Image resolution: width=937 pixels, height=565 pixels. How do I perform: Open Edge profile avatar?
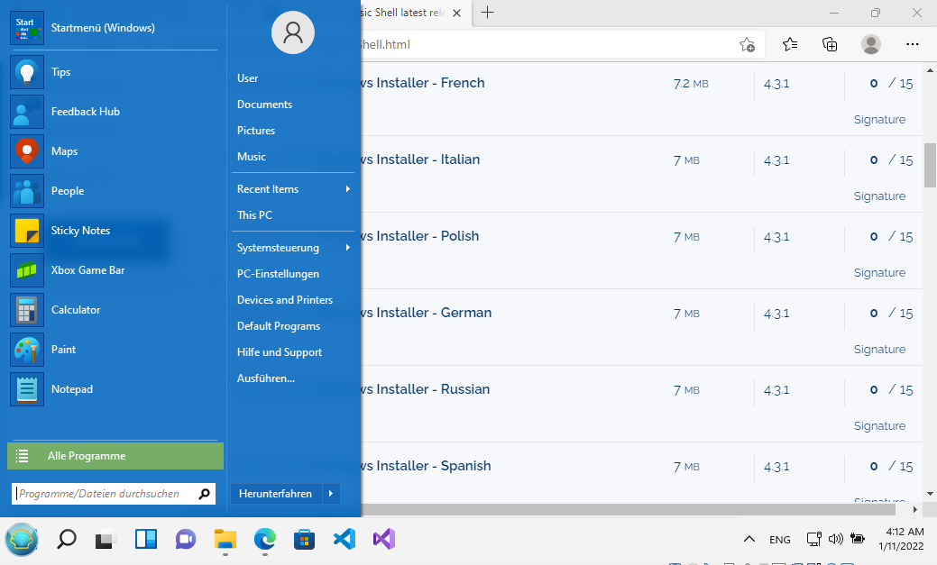tap(871, 44)
